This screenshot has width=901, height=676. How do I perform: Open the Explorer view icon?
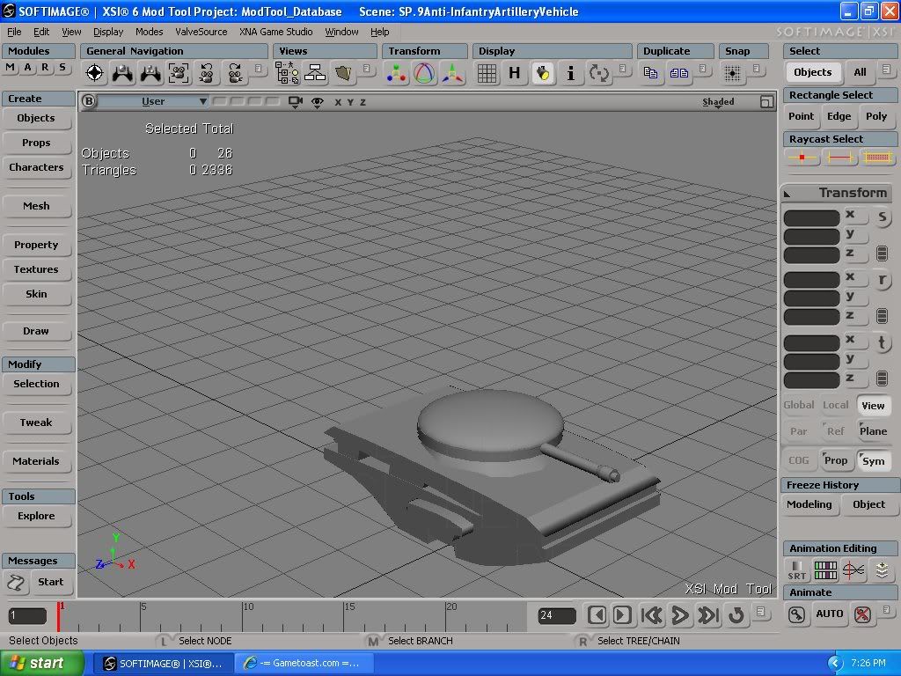[x=287, y=73]
